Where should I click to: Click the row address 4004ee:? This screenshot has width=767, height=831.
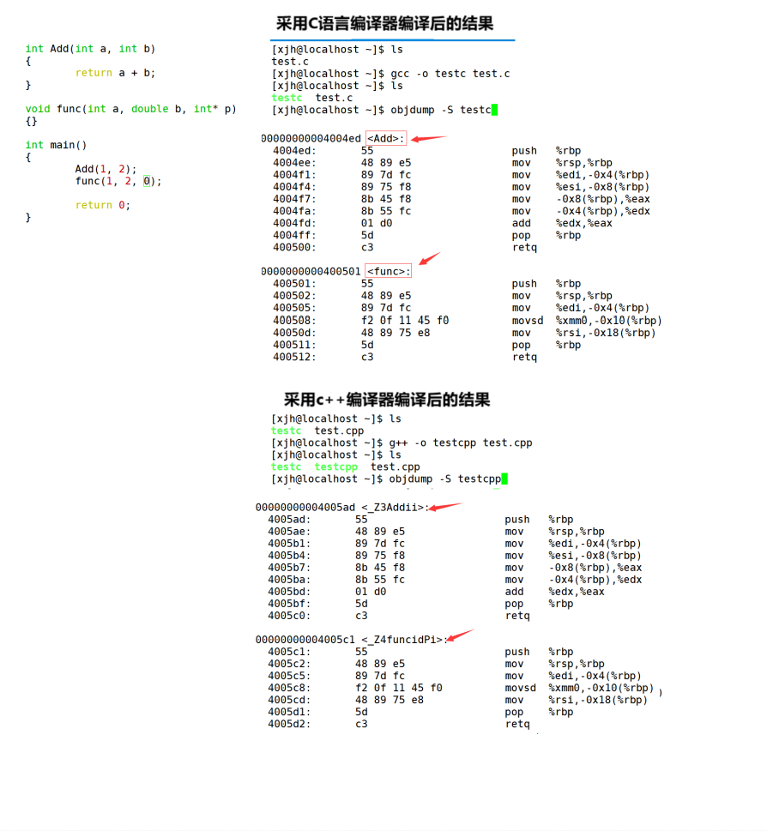tap(294, 163)
